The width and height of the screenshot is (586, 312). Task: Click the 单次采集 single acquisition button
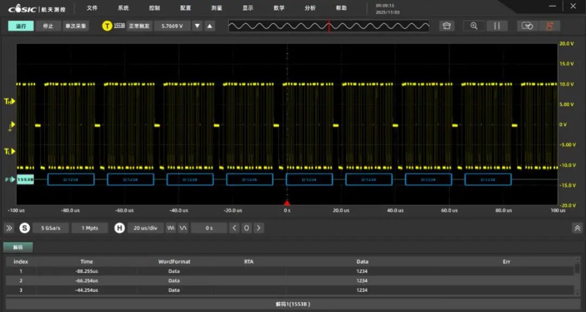76,26
